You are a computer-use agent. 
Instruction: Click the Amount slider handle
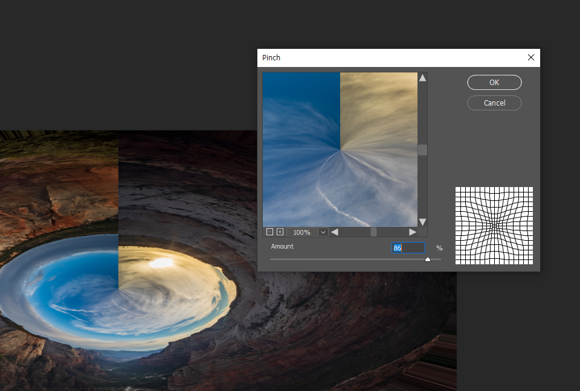click(x=428, y=259)
